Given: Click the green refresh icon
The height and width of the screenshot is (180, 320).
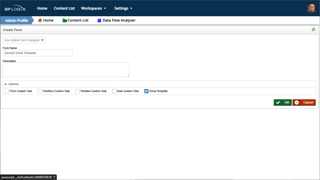Looking at the screenshot, I should tap(313, 29).
